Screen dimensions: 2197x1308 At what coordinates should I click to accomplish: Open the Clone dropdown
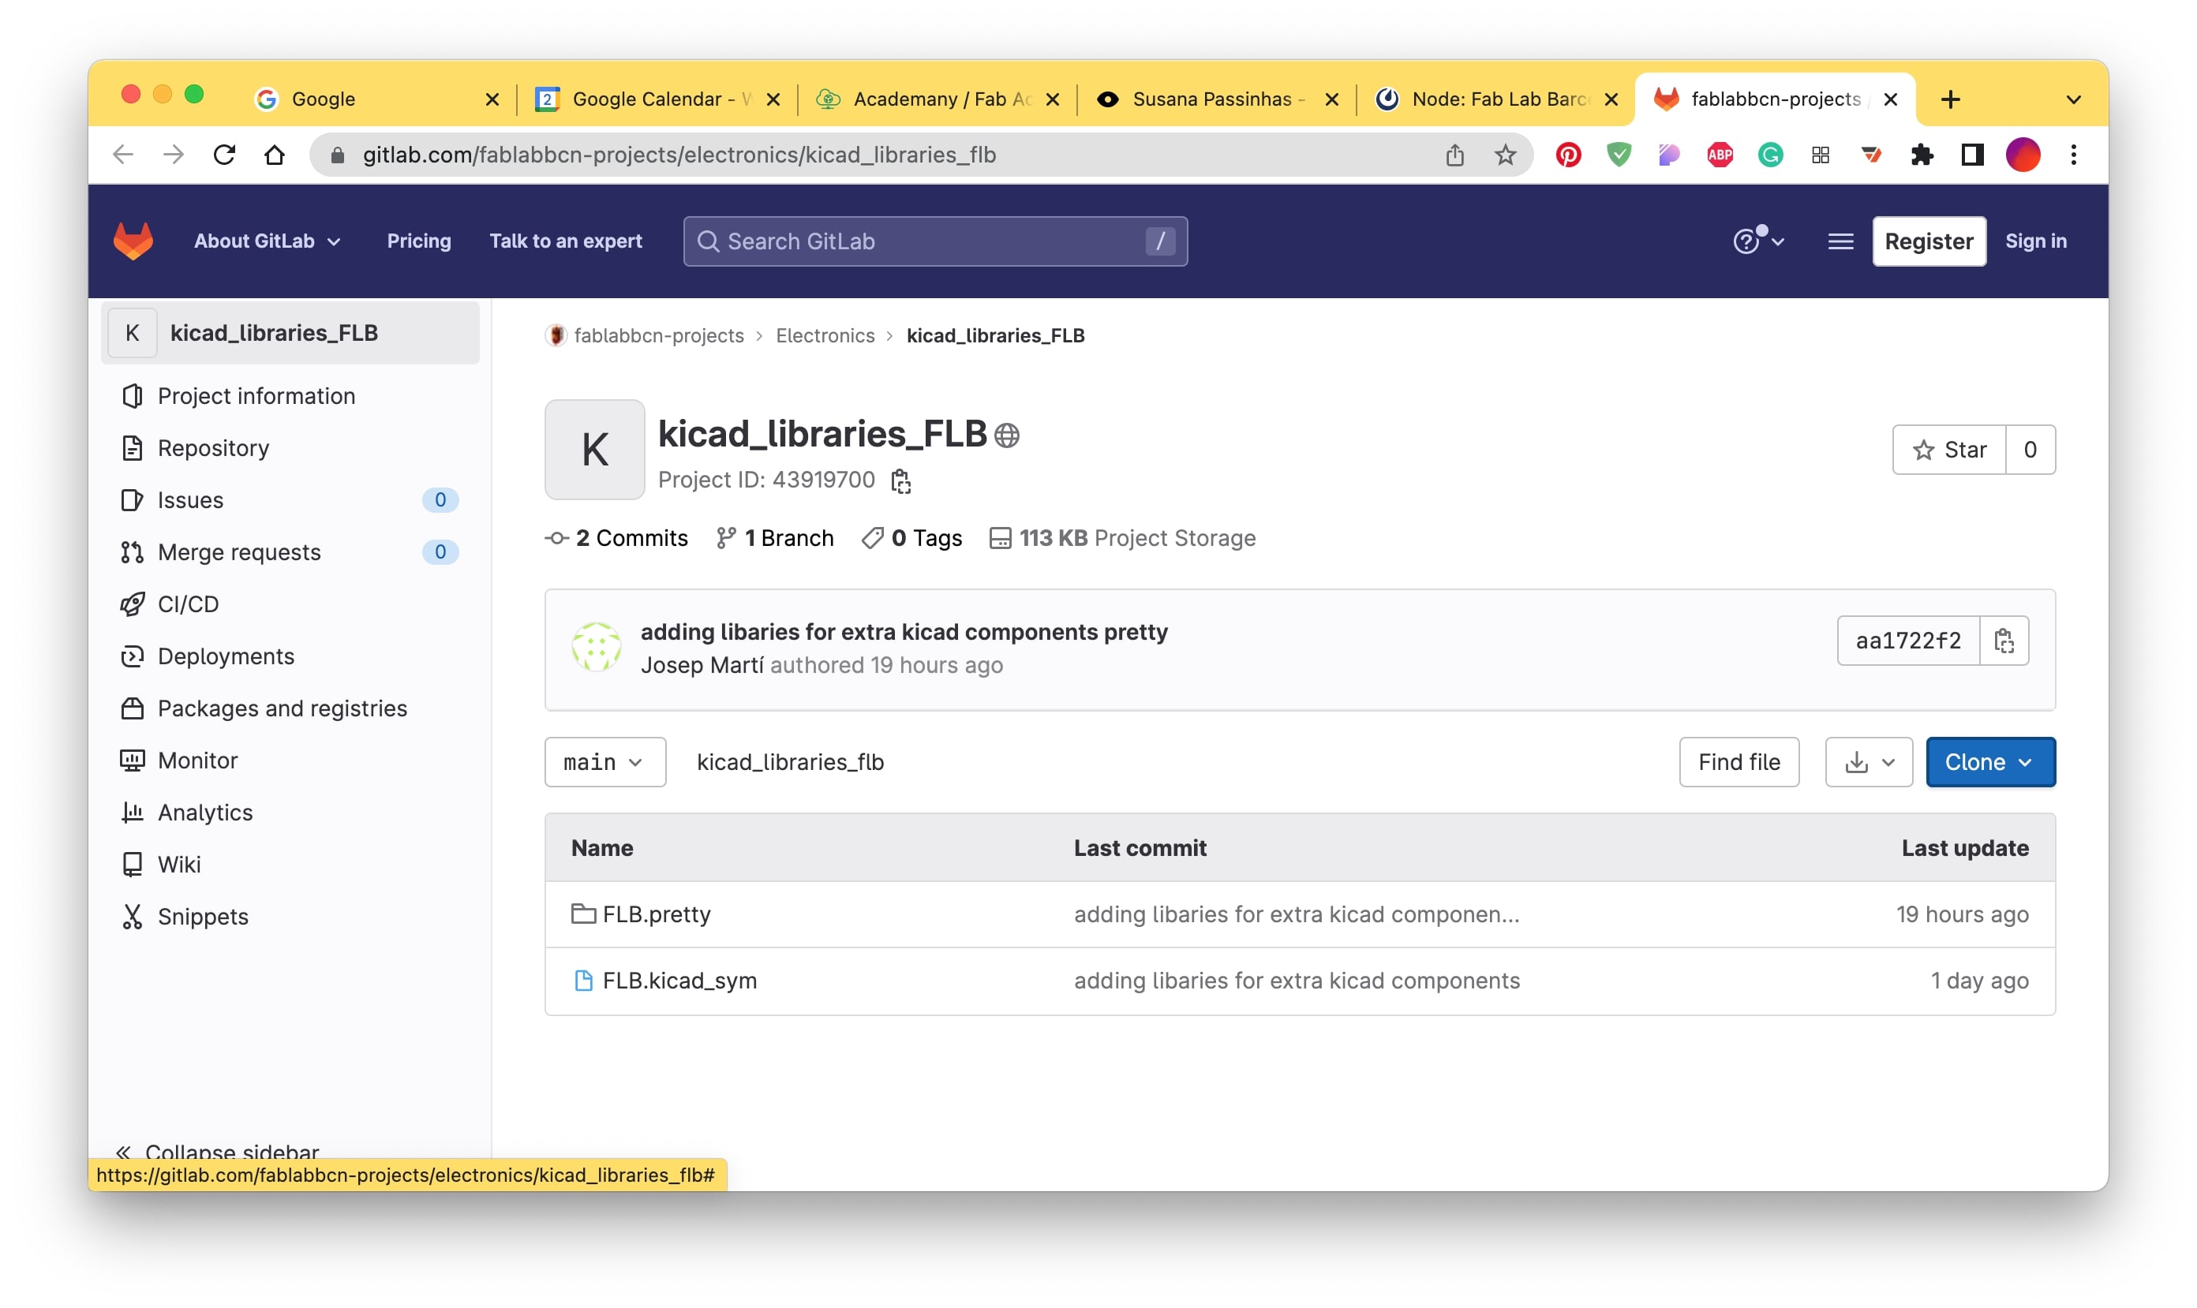pyautogui.click(x=1989, y=762)
